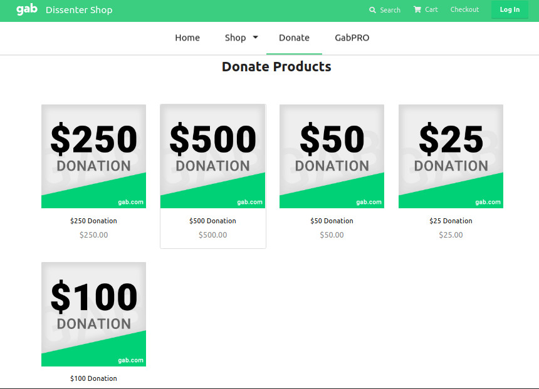The image size is (539, 389).
Task: Open the $250 donation thumbnail
Action: (94, 156)
